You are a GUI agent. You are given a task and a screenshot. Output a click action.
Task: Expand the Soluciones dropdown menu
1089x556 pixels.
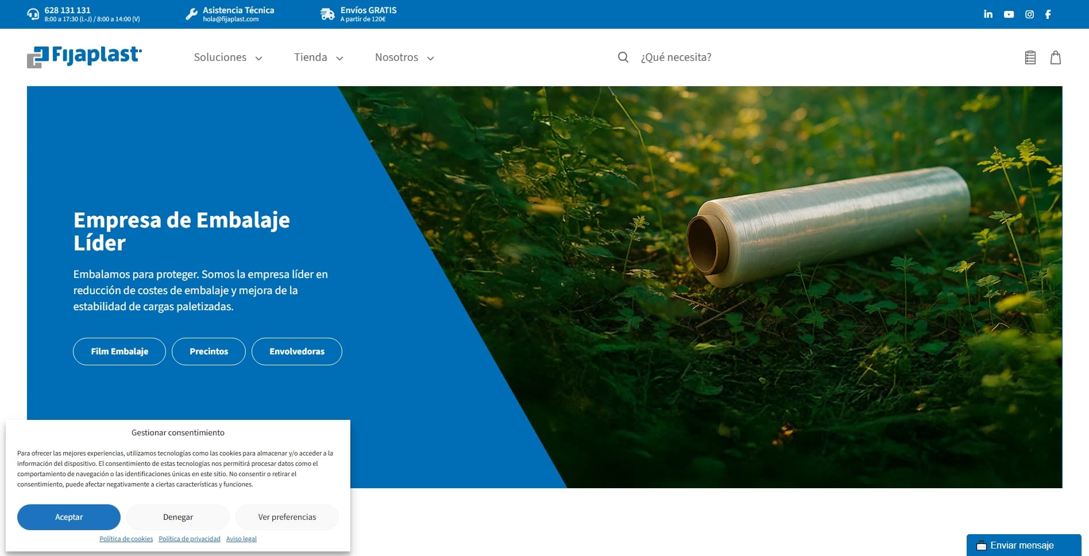[228, 57]
